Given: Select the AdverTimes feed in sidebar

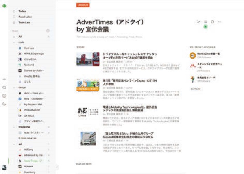Looking at the screenshot, I should click(x=34, y=161).
